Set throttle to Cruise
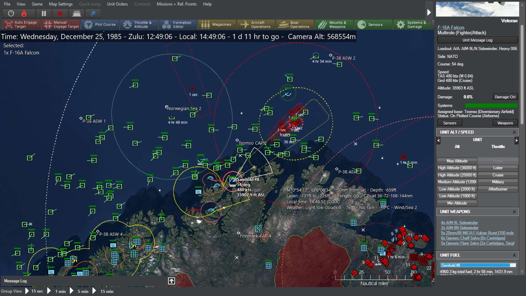Viewport: 526px width, 296px height. click(x=498, y=175)
